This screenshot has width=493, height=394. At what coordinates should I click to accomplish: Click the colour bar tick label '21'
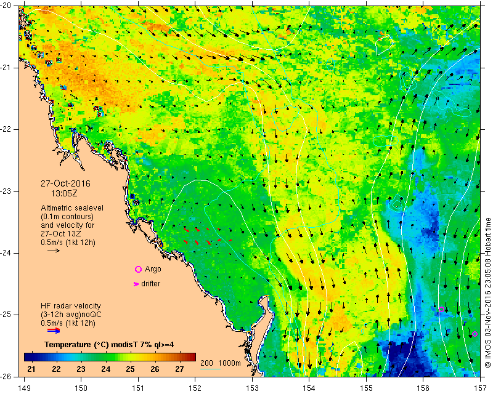click(31, 369)
